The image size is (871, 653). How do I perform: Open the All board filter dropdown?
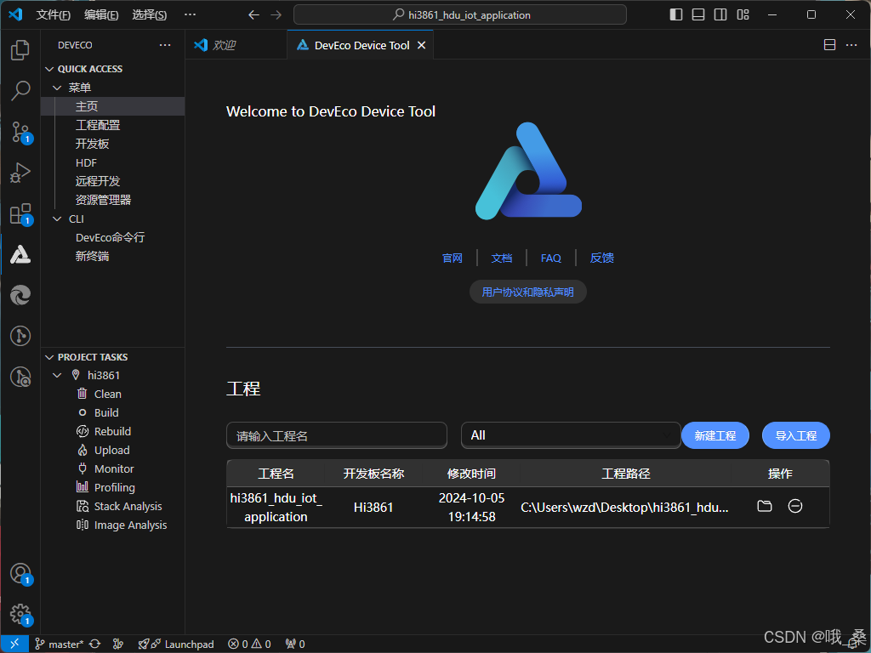(571, 435)
